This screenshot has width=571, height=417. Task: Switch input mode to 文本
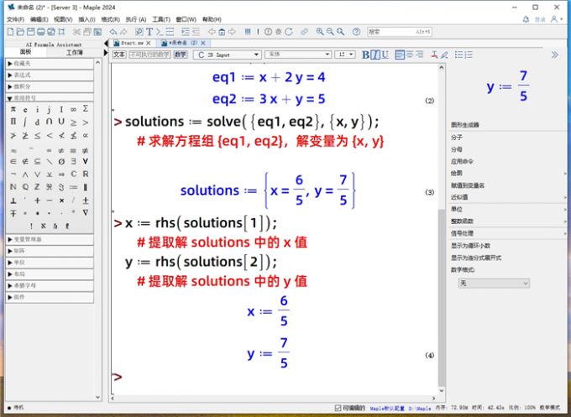[118, 55]
